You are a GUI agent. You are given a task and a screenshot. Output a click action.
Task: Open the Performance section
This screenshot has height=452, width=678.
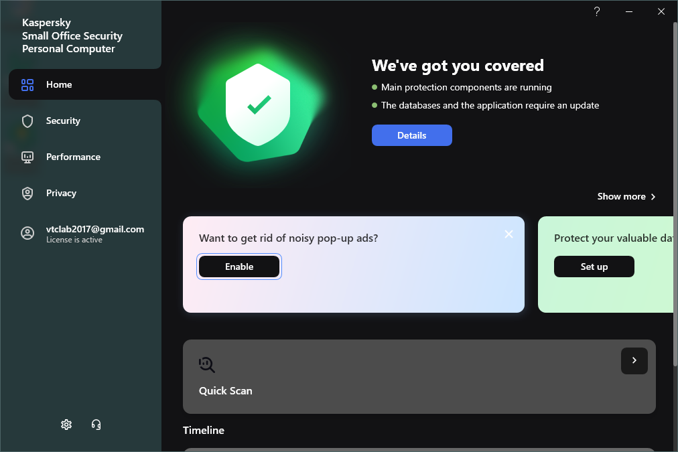pyautogui.click(x=73, y=157)
